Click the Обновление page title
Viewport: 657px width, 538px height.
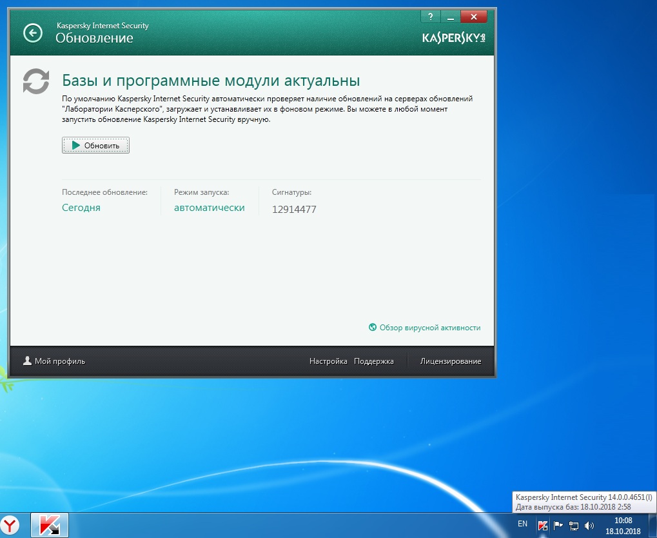[94, 38]
